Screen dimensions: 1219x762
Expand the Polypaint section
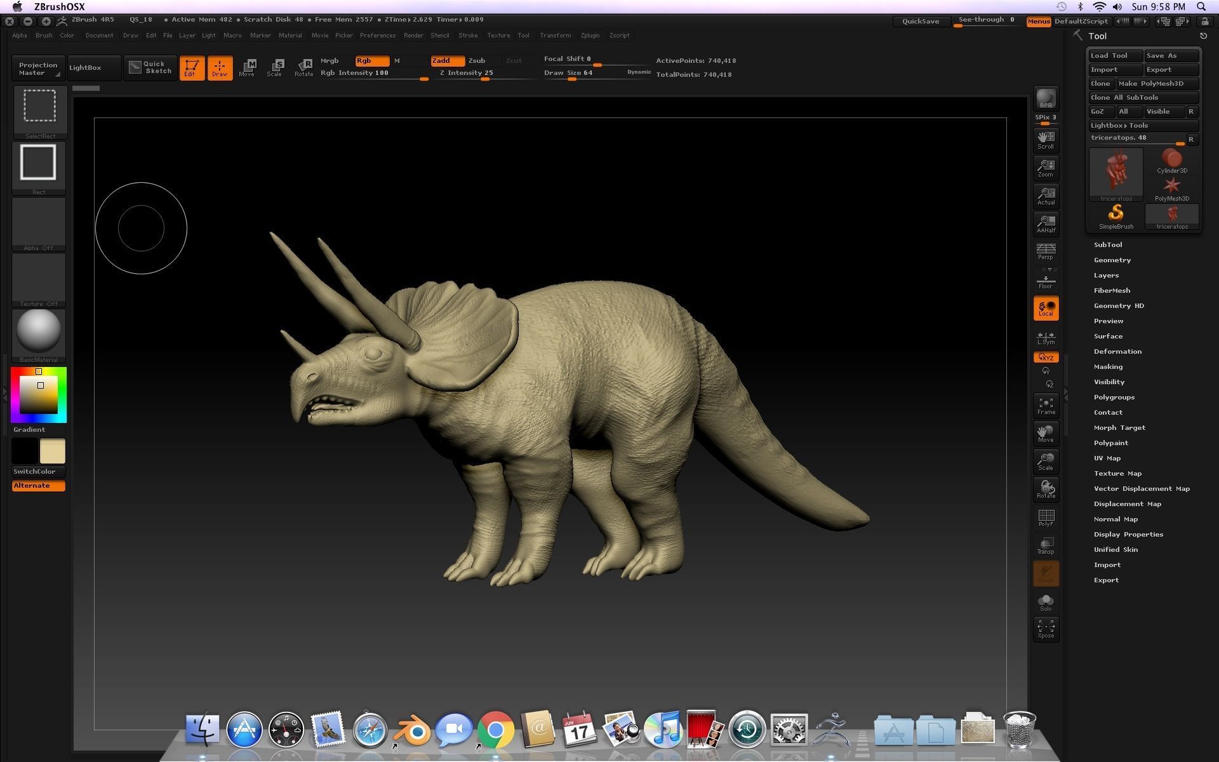pos(1111,443)
